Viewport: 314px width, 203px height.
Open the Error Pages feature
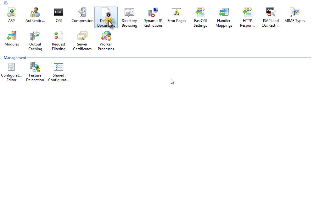(177, 15)
